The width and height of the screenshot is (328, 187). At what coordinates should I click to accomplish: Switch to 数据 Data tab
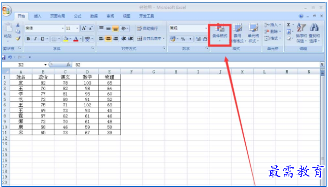click(94, 16)
